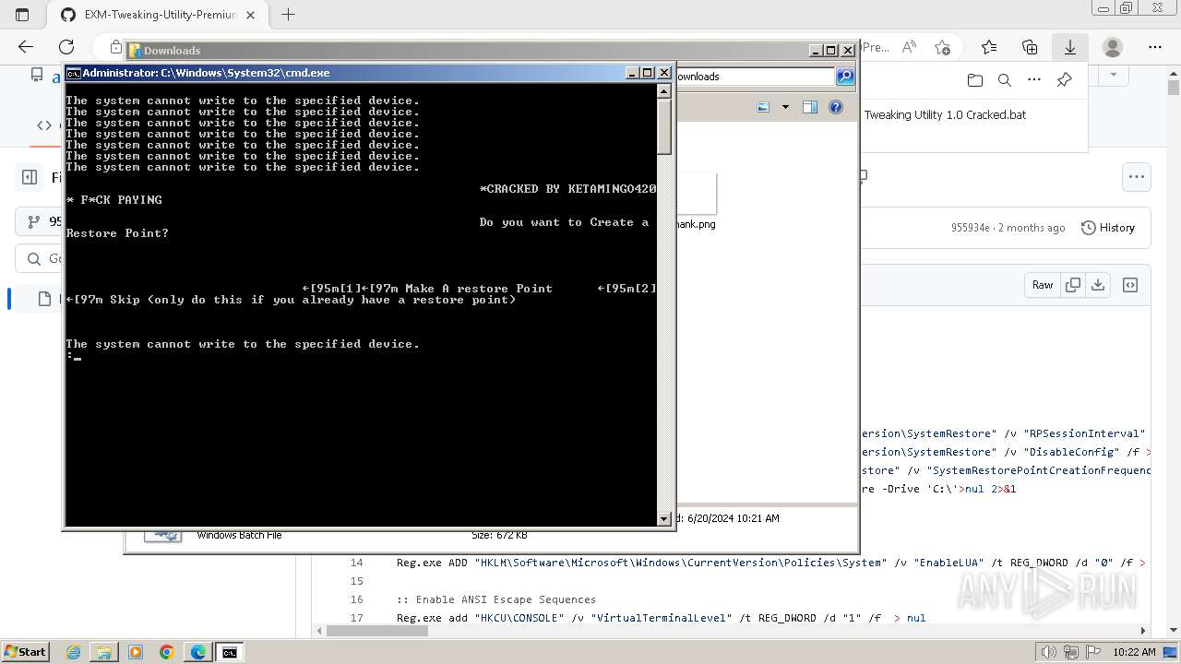
Task: Open Tweaking Utility 1.0 Cracked.bat download
Action: (x=945, y=115)
